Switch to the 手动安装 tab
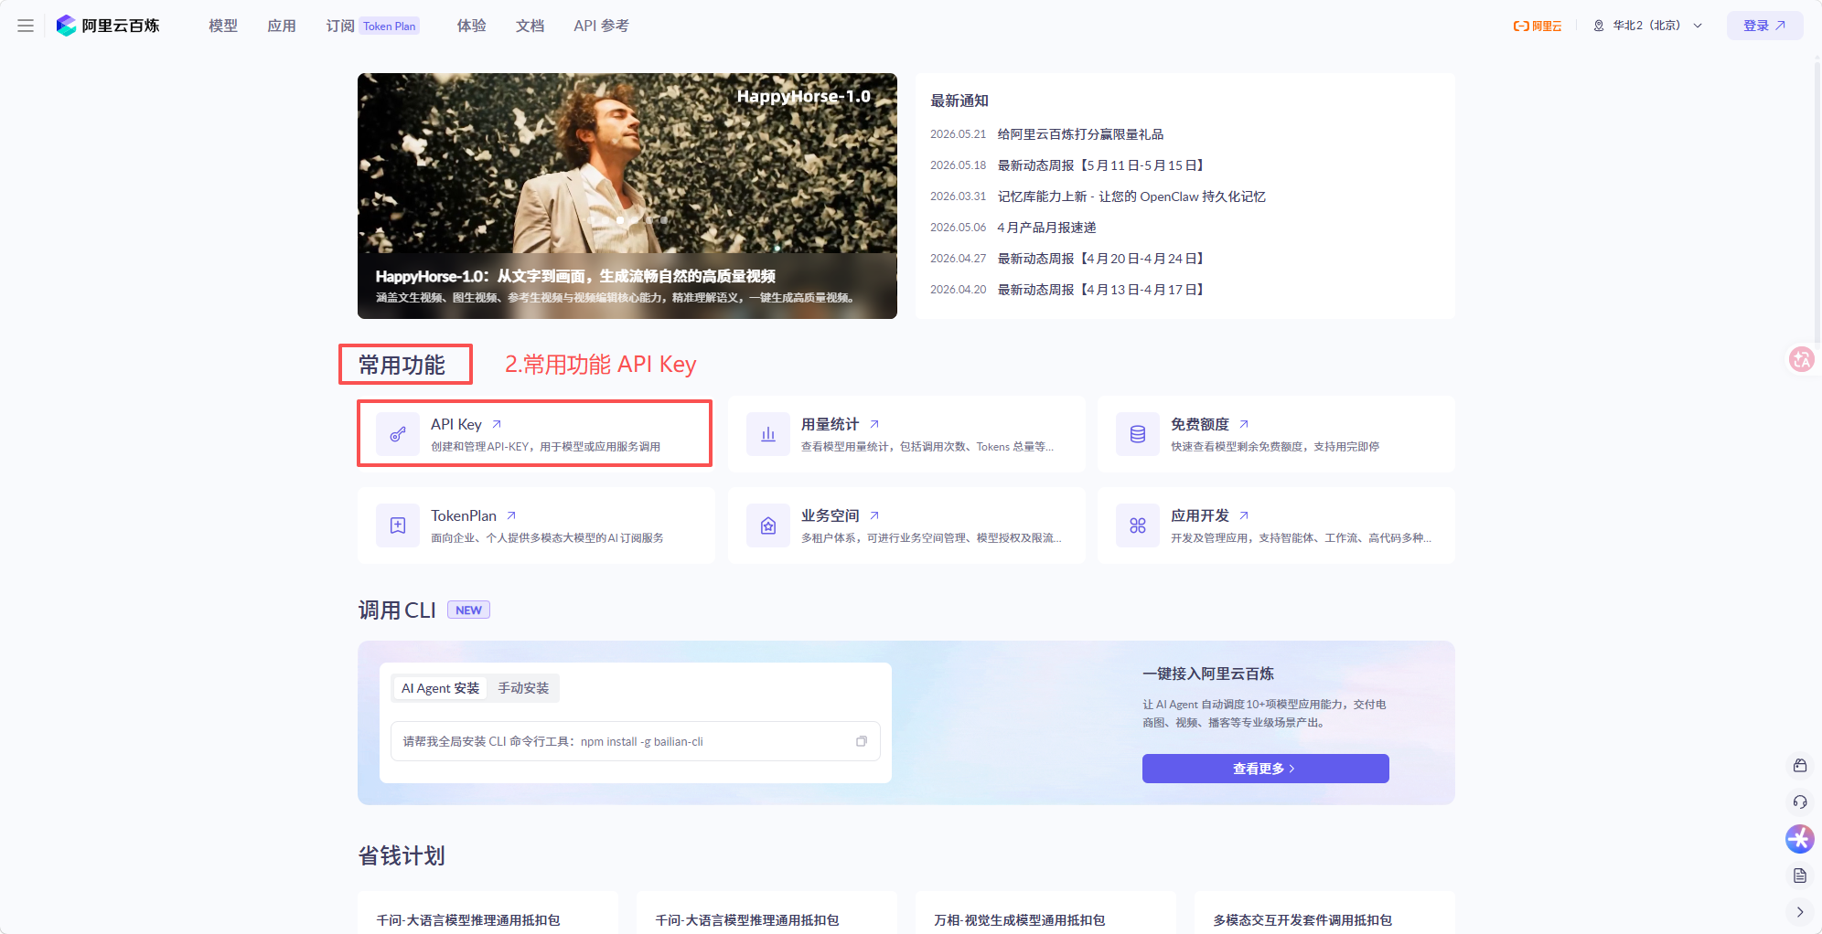 (x=523, y=688)
